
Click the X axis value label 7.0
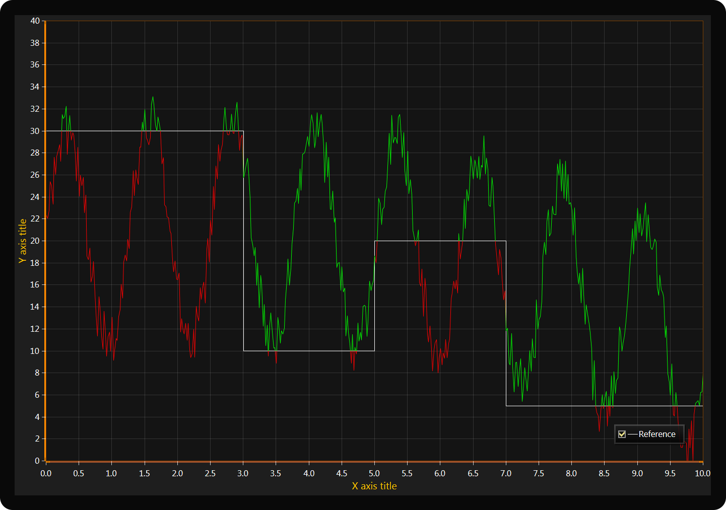coord(506,473)
